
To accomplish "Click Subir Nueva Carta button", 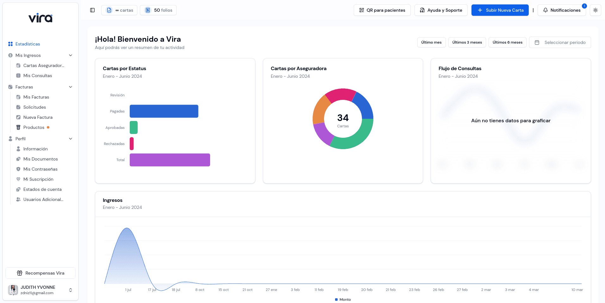I will point(500,10).
